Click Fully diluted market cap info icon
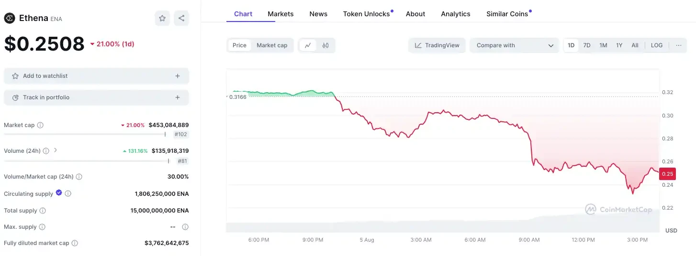 [75, 243]
